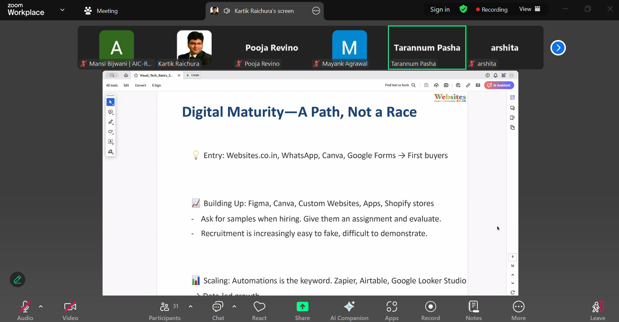Screen dimensions: 619x322
Task: Close the Visual_Tech_Basics tab
Action: [179, 75]
